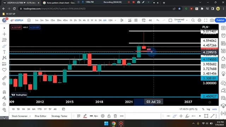Open the symbol quick search magnifier
The height and width of the screenshot is (127, 226).
coord(193,20)
